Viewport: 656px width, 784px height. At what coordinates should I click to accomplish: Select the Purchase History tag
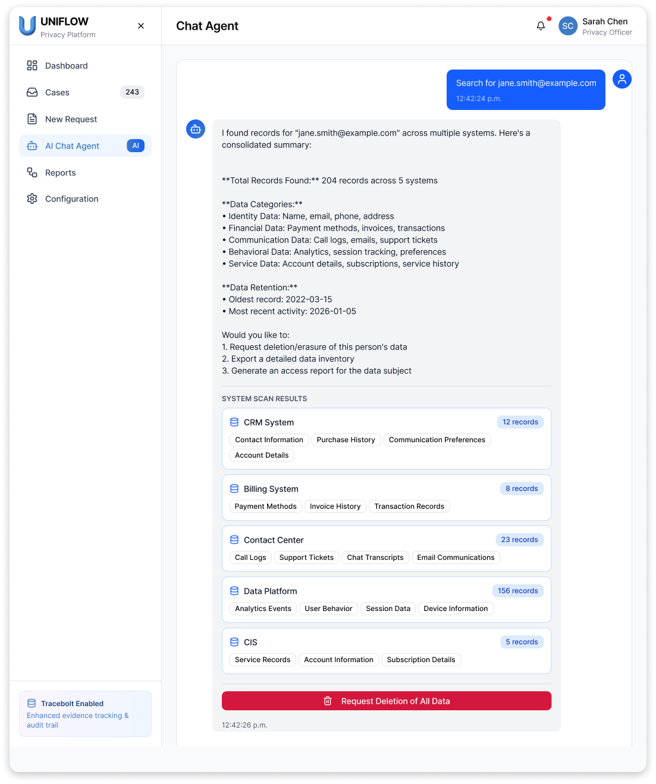[x=346, y=440]
